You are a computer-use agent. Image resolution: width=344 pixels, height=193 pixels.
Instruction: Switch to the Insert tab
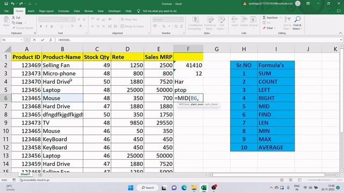(x=31, y=11)
